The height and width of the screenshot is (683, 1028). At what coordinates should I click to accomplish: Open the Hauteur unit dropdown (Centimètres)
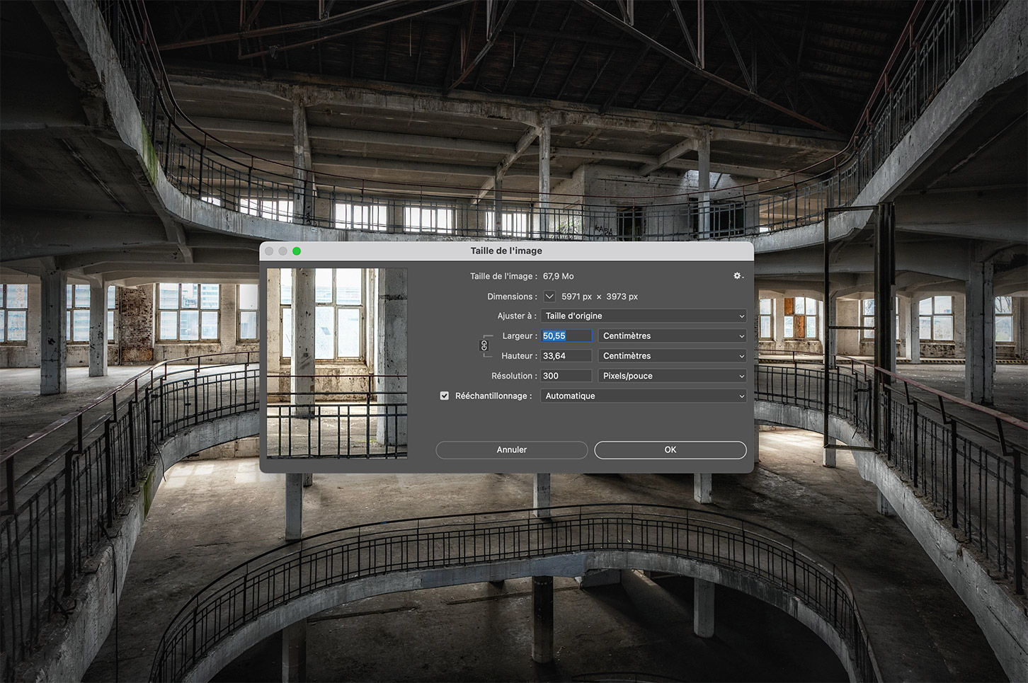tap(672, 356)
